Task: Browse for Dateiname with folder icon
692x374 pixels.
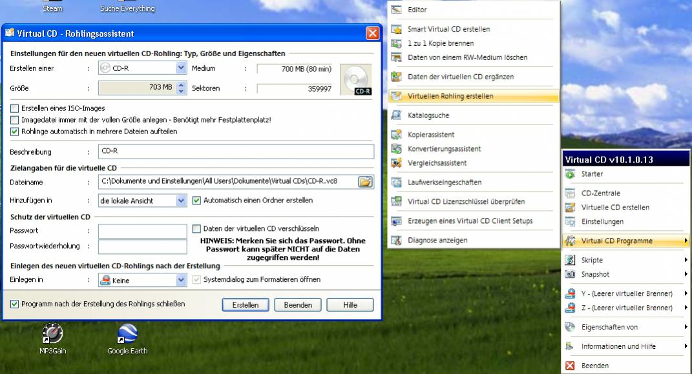Action: (x=365, y=181)
